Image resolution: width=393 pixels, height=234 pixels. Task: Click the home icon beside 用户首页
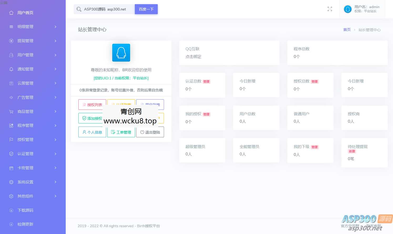click(11, 13)
